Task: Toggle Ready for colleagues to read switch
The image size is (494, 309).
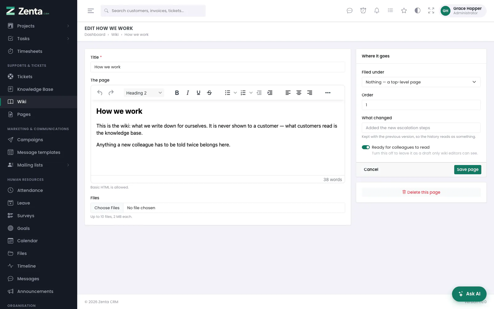Action: 366,147
